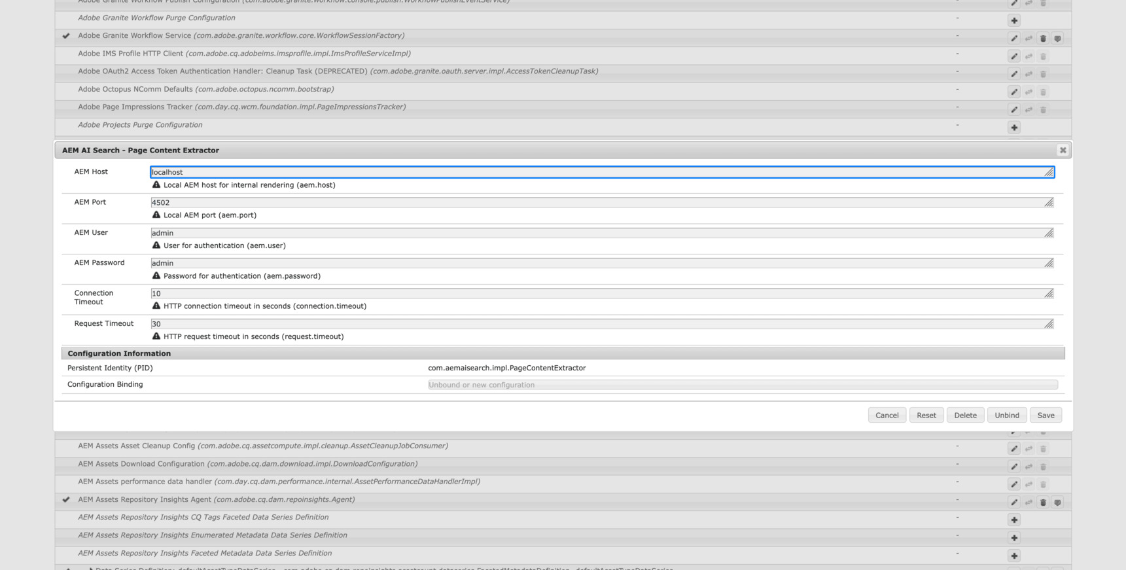Add CQ Tags Faceted Data Series Definition
Screen dimensions: 1126x570
click(1014, 520)
